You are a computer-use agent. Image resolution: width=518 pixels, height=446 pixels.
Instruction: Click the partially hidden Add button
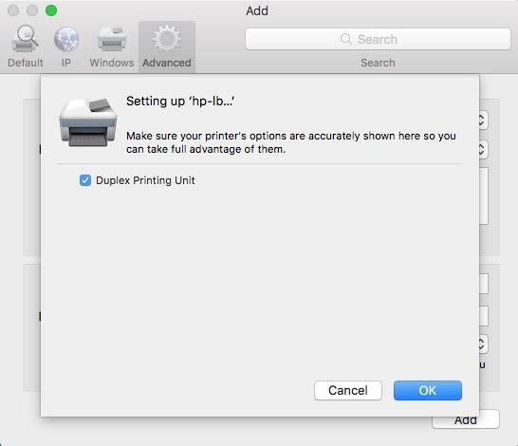[466, 420]
